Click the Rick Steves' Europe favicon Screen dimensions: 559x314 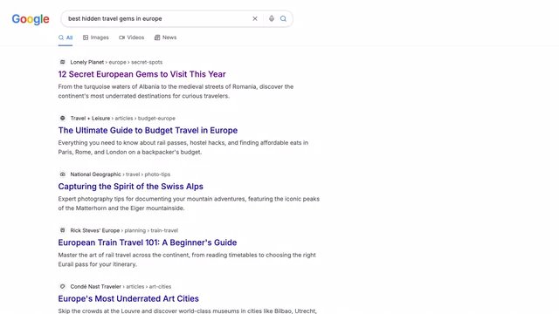pyautogui.click(x=62, y=230)
